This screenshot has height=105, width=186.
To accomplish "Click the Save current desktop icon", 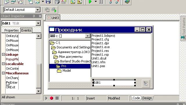I will tap(47, 10).
